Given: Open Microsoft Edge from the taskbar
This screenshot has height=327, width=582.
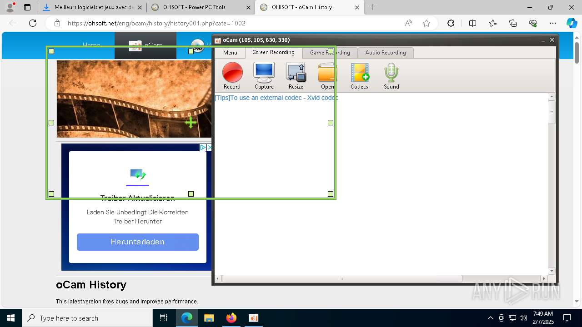Looking at the screenshot, I should (x=187, y=318).
